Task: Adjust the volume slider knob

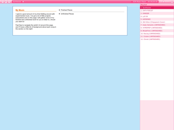Action: [163, 2]
